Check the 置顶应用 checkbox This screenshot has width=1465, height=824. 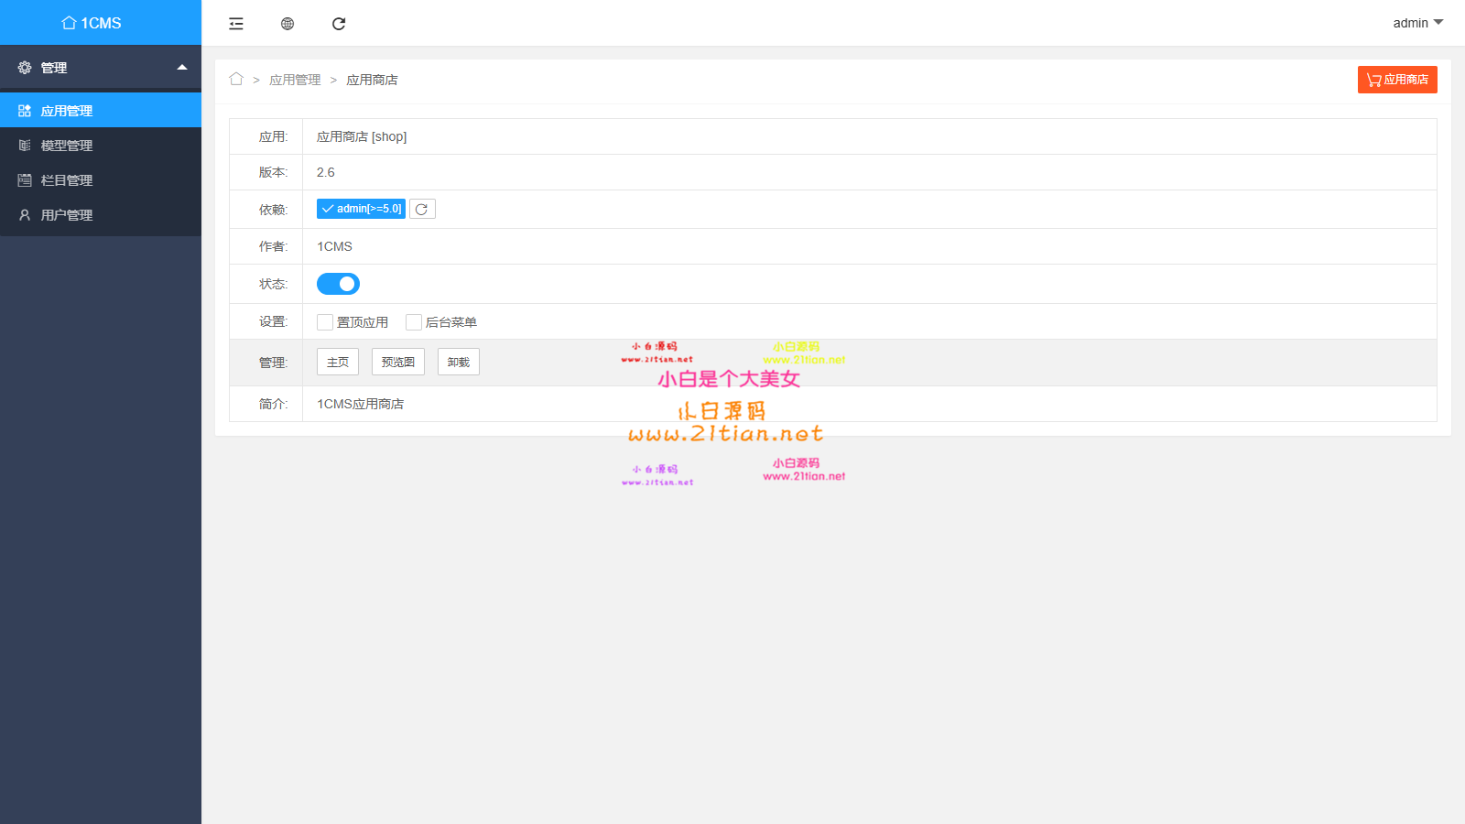click(x=325, y=322)
